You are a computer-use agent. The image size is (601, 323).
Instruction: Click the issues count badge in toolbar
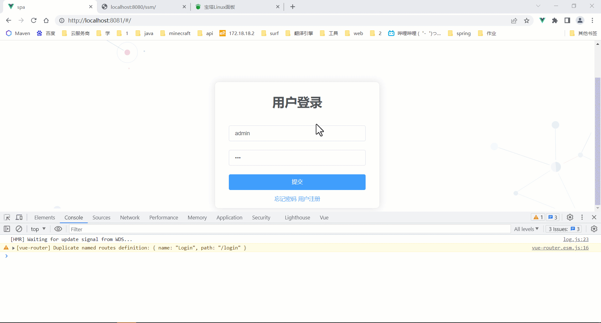(553, 217)
